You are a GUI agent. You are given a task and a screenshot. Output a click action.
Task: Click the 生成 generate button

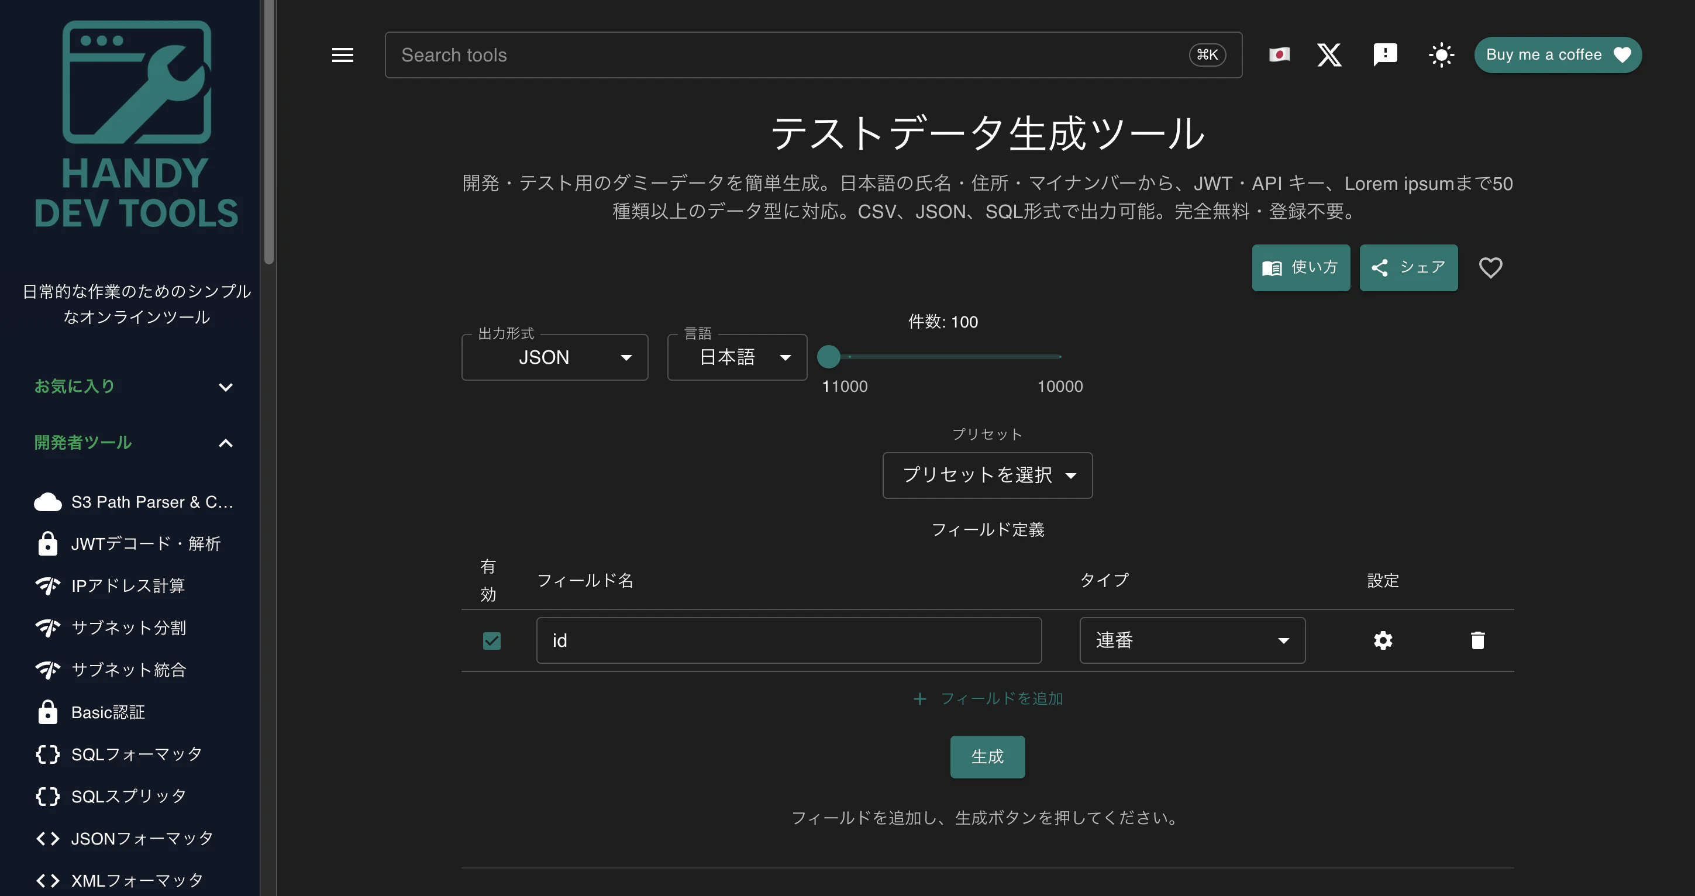pyautogui.click(x=987, y=757)
